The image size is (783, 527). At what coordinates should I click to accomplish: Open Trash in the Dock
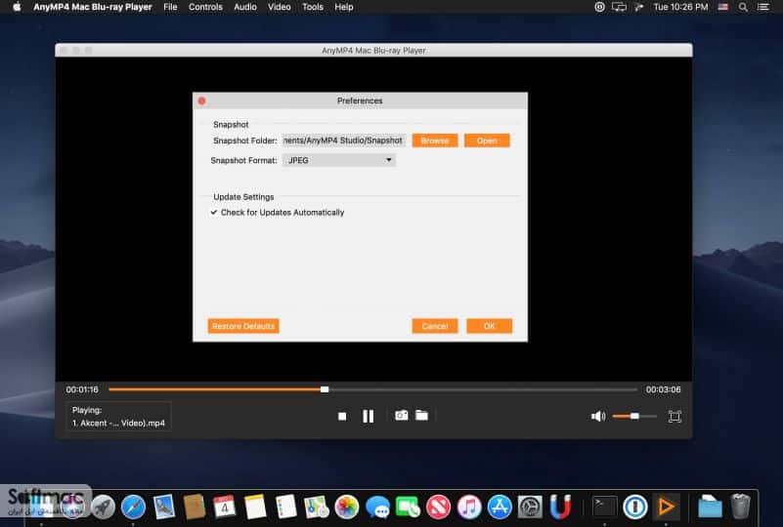pos(741,507)
